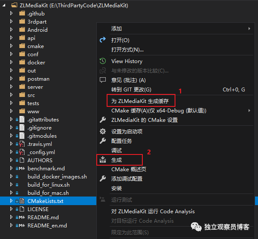Click the gear icon beside 设置为启动项
This screenshot has width=258, height=239.
pyautogui.click(x=103, y=131)
